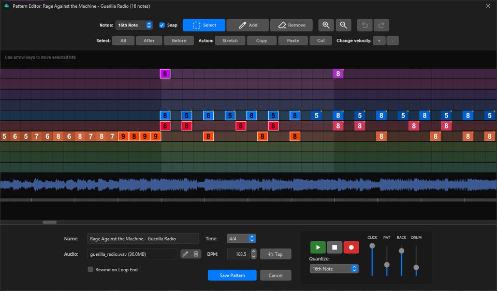Image resolution: width=497 pixels, height=291 pixels.
Task: Adjust the CLICK volume slider
Action: pos(372,246)
